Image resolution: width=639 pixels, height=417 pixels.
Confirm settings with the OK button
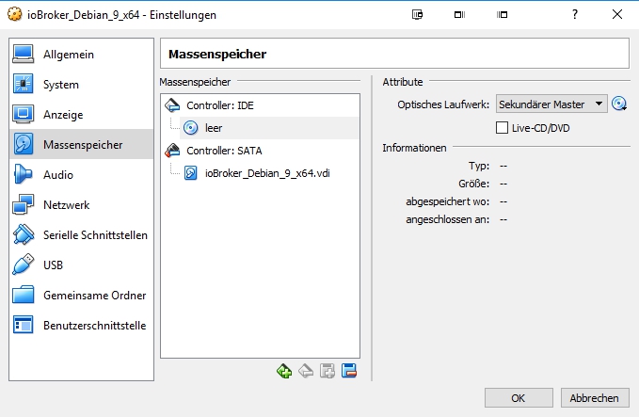[519, 398]
